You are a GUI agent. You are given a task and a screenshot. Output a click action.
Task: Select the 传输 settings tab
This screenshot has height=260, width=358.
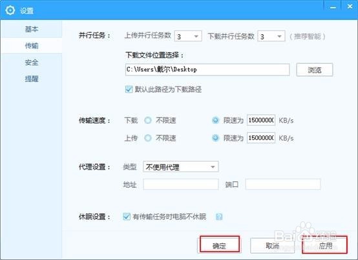tap(32, 46)
